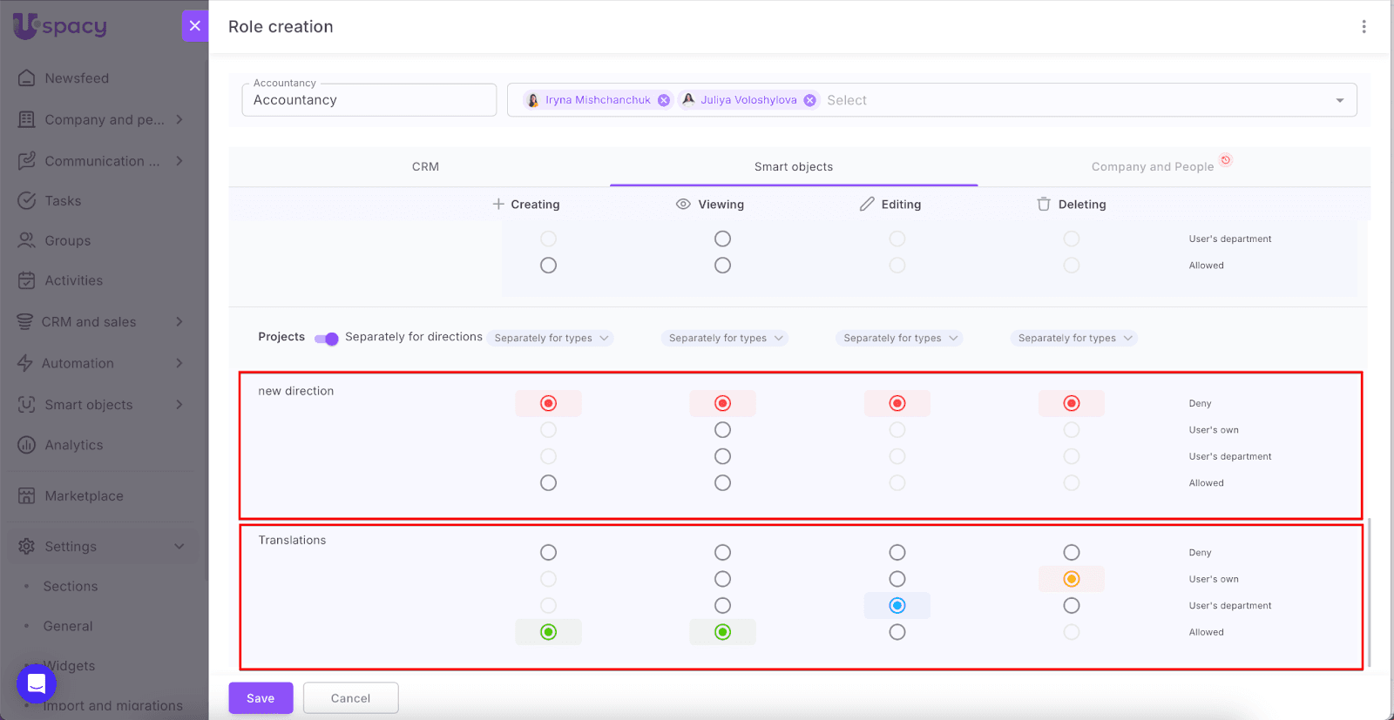Select Deny for Translations Creating

click(548, 553)
